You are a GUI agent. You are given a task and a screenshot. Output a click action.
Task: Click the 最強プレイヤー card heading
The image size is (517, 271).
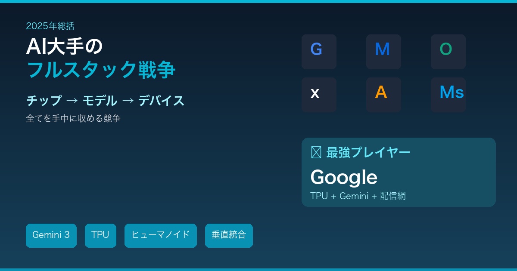tap(368, 152)
